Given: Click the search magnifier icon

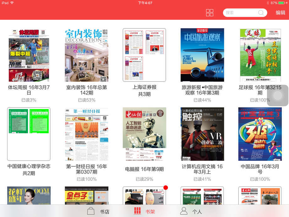Looking at the screenshot, I should (x=261, y=13).
